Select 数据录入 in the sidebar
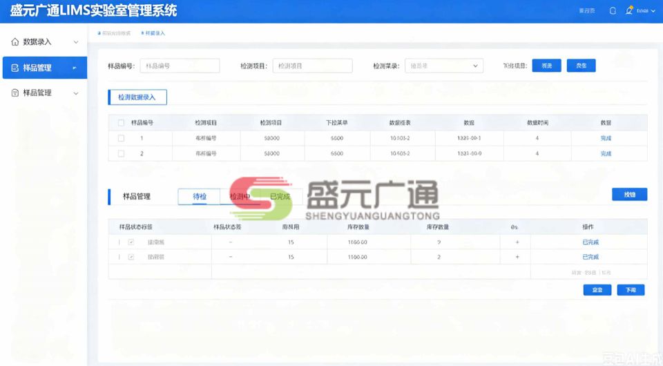663x366 pixels. (44, 42)
